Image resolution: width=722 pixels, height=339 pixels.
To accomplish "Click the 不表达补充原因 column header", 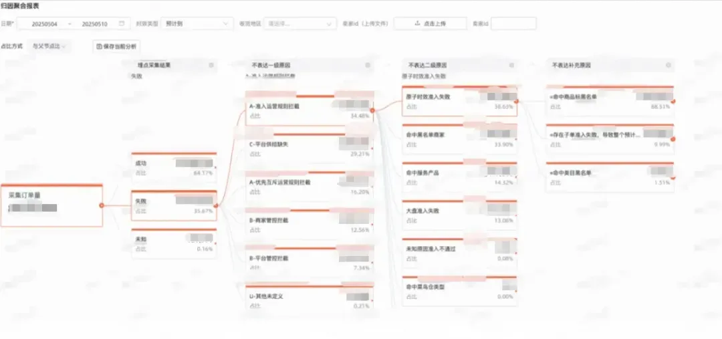I will pyautogui.click(x=610, y=66).
